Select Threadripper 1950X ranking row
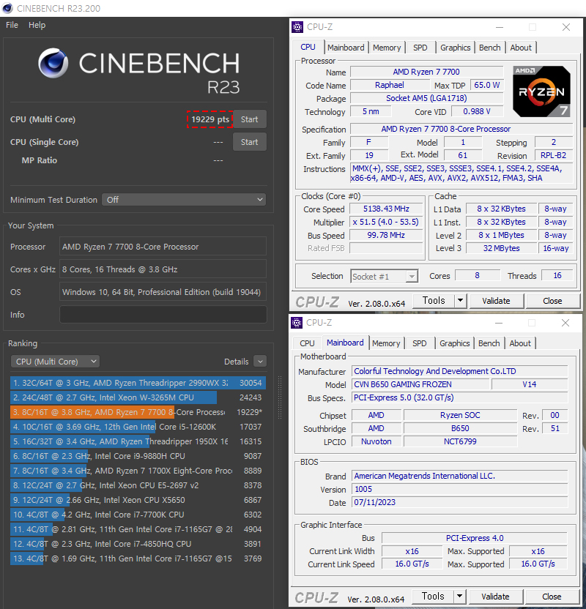 pos(138,441)
